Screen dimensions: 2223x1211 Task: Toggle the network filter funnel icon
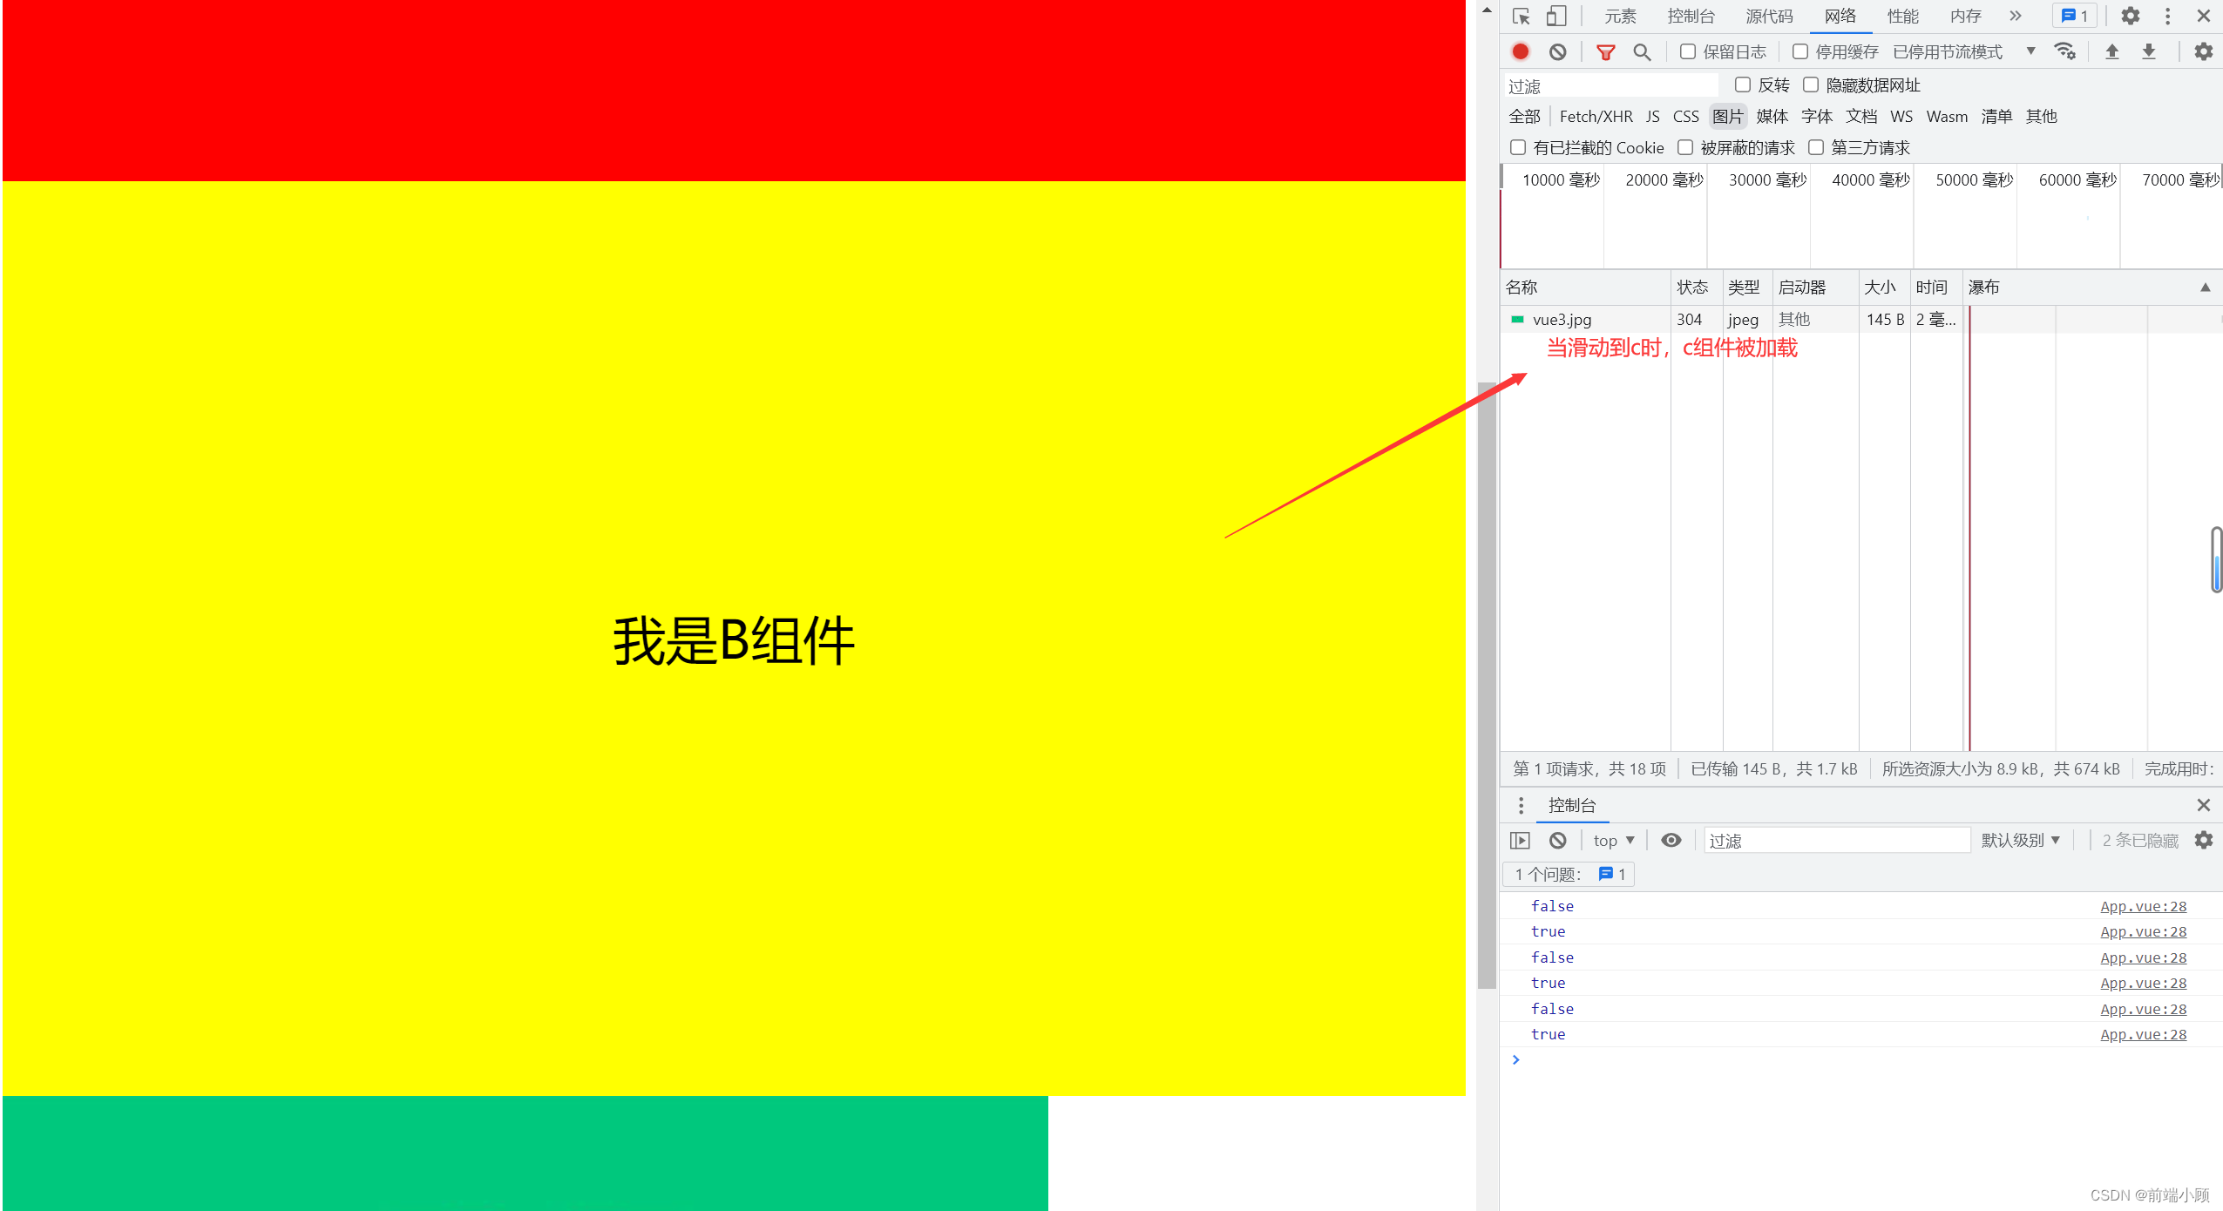click(x=1605, y=52)
